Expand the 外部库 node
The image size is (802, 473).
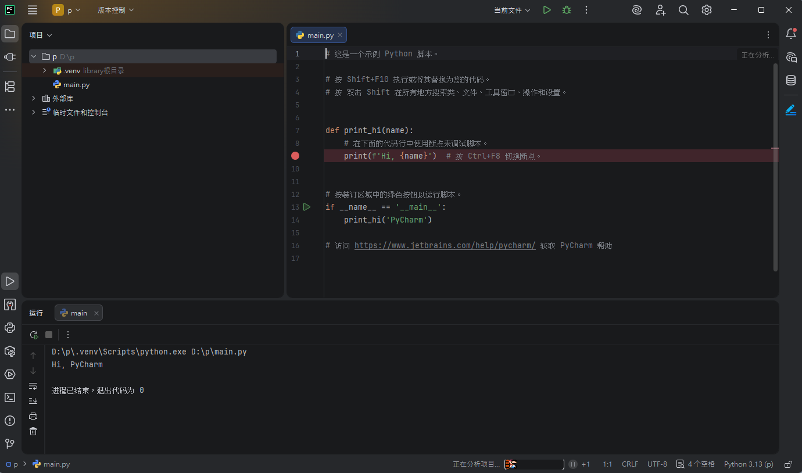33,98
